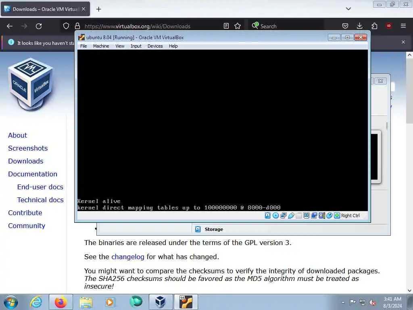Click the Firefox forward arrow

[24, 26]
